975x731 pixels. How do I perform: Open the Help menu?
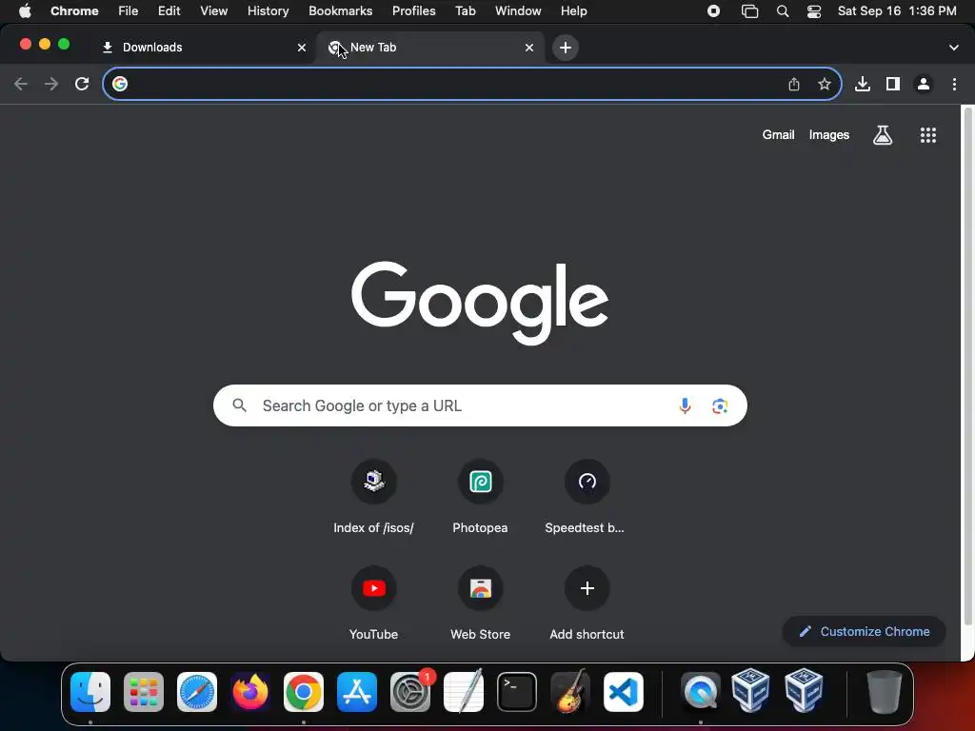coord(573,11)
